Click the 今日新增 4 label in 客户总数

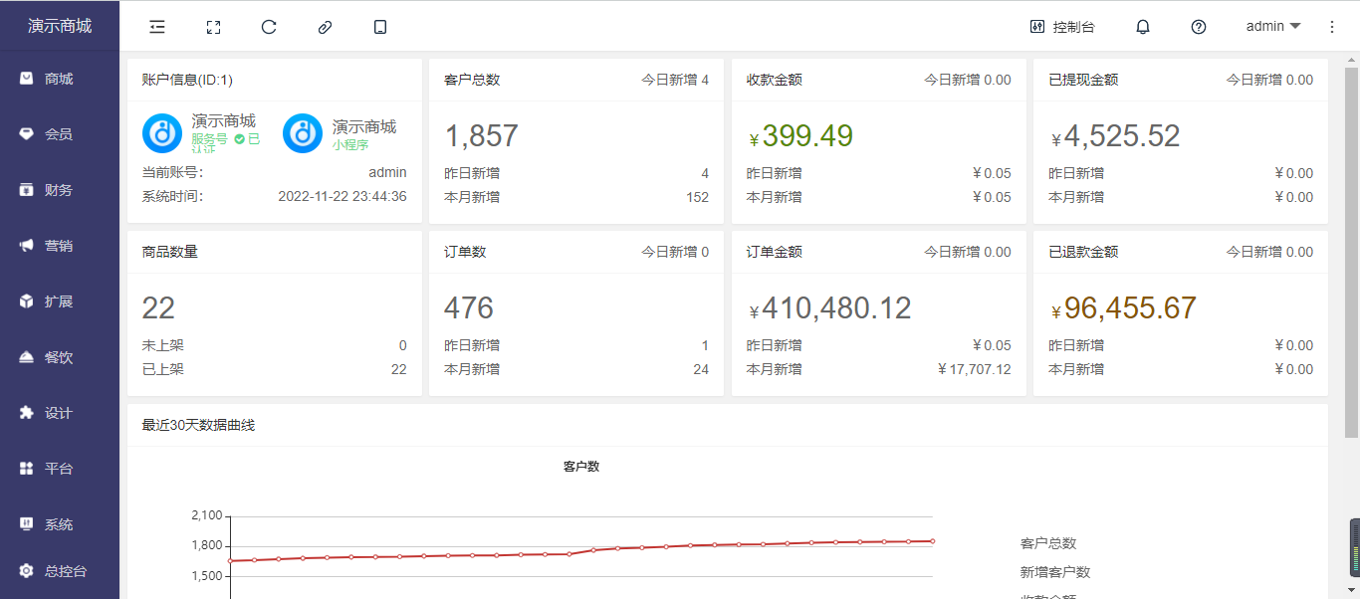pos(675,80)
